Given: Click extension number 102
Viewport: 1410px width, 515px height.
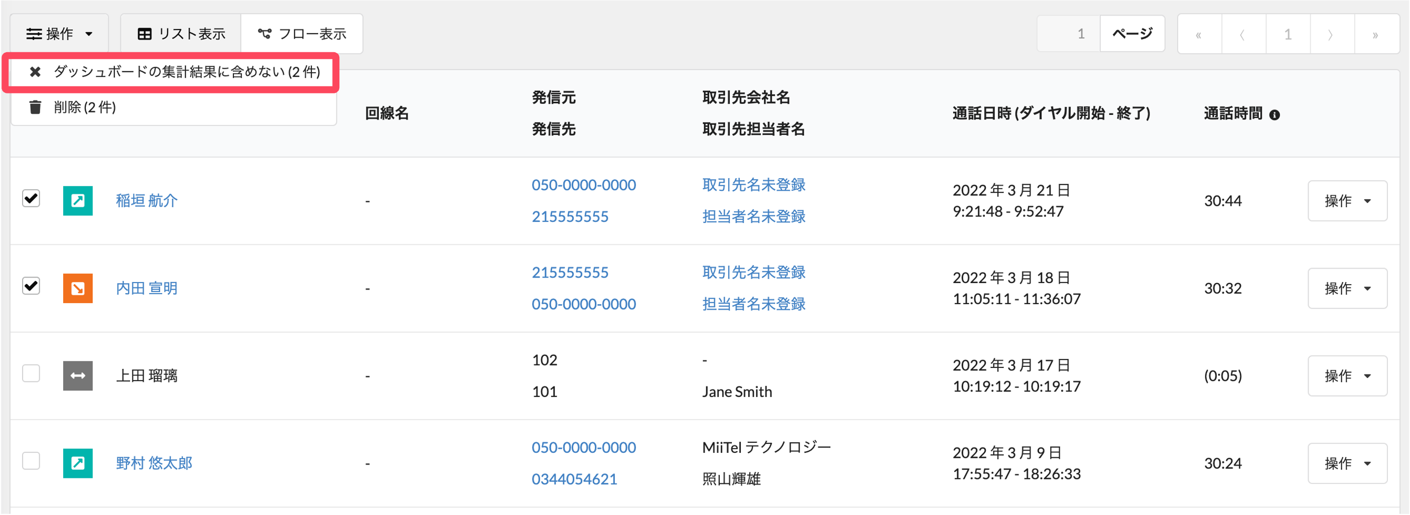Looking at the screenshot, I should click(x=545, y=360).
